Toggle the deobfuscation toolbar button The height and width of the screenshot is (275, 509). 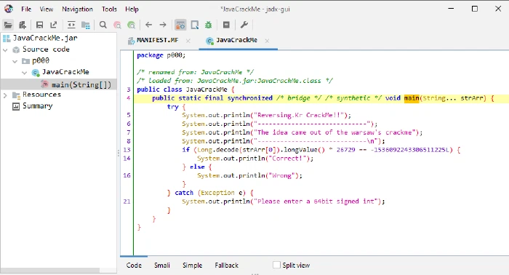coord(180,25)
